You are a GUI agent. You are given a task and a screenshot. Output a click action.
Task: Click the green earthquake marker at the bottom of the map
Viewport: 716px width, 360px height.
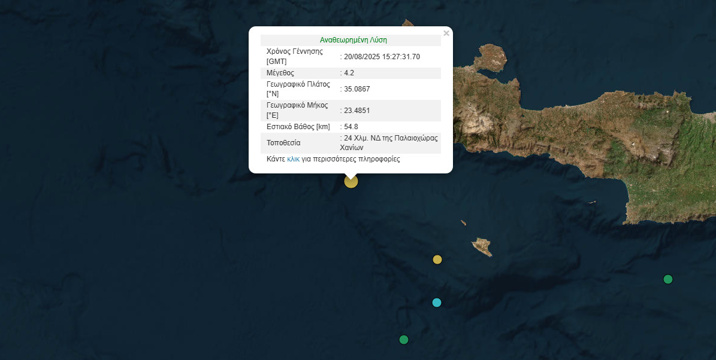pyautogui.click(x=404, y=340)
